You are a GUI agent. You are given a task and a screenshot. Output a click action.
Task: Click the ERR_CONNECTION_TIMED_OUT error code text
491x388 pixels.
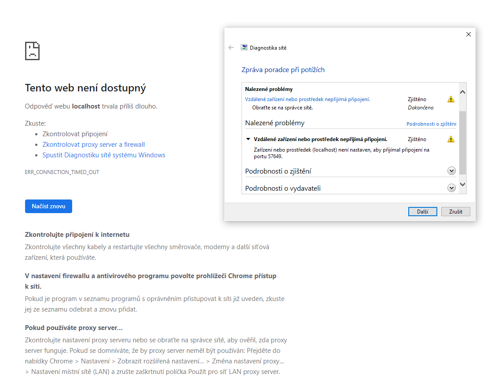point(62,172)
